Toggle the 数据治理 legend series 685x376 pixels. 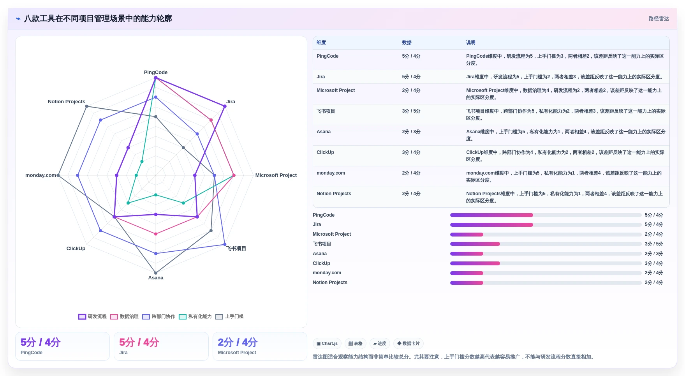point(124,316)
